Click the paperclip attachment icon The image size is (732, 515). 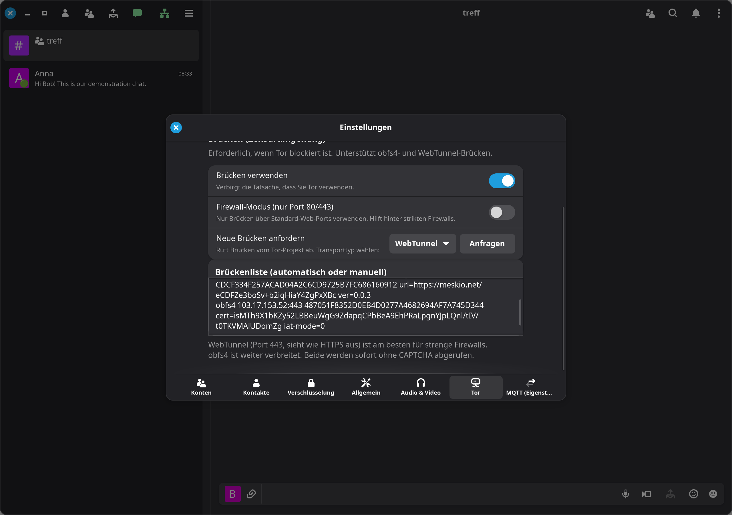(x=252, y=494)
